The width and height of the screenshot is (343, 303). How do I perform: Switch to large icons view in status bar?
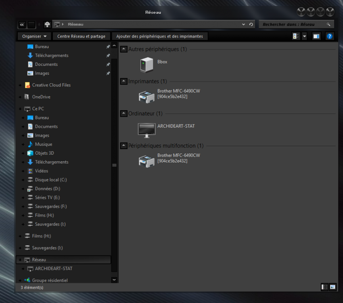(x=333, y=287)
